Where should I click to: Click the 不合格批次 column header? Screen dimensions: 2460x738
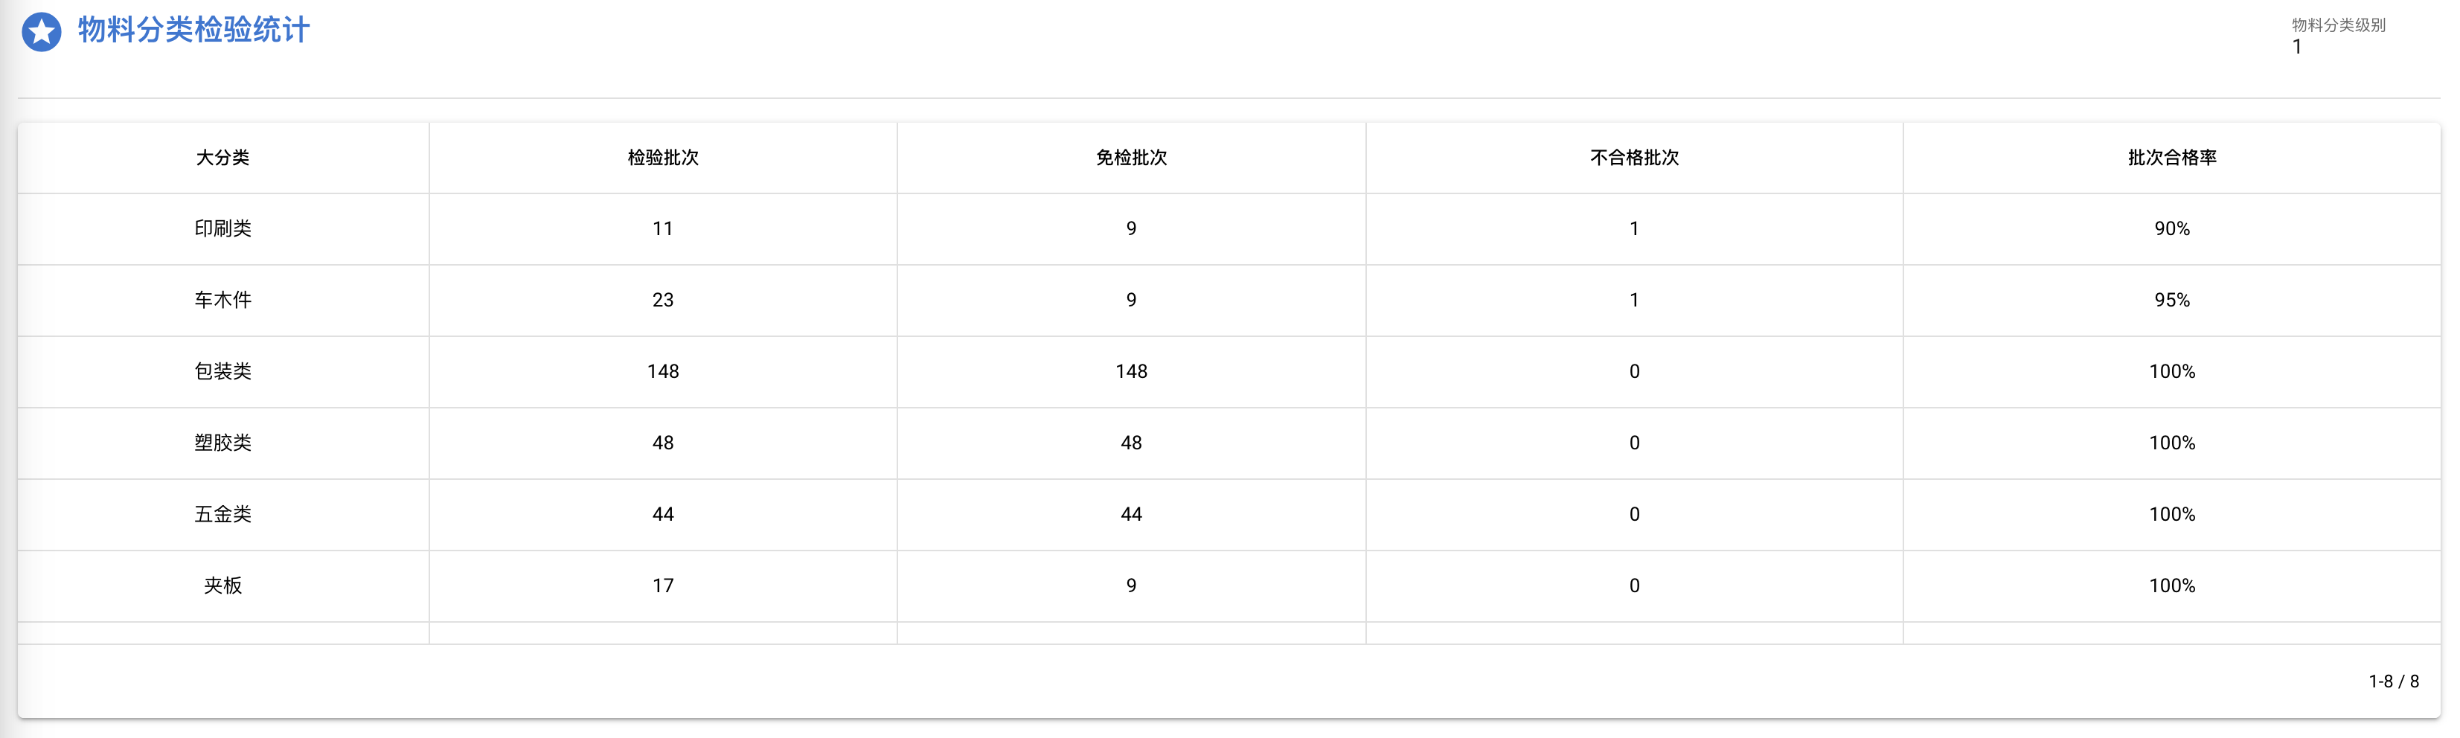[x=1634, y=158]
